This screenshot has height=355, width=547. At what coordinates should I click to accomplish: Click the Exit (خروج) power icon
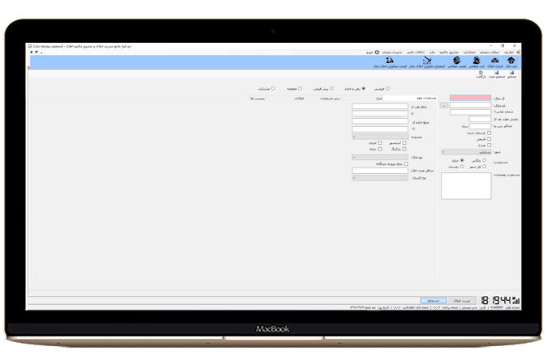[x=377, y=53]
